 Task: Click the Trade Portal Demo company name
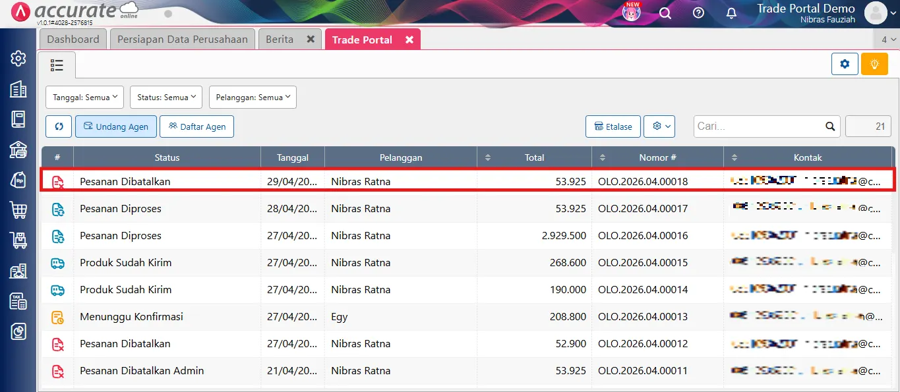coord(806,9)
